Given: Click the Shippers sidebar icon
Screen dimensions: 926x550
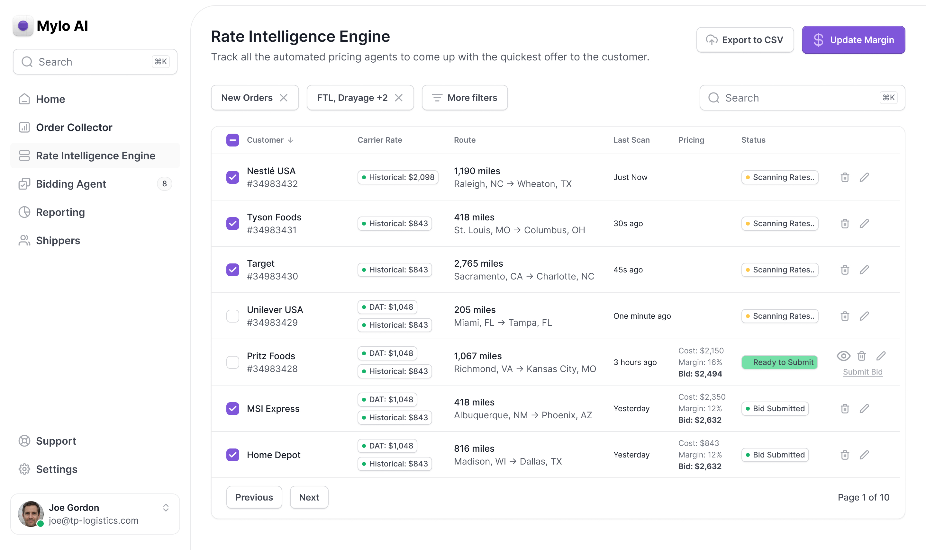Looking at the screenshot, I should click(24, 240).
